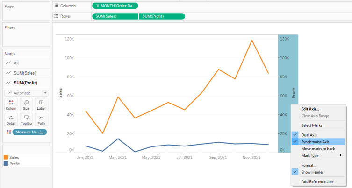Click the Rows shelf icon
The height and width of the screenshot is (188, 352).
[57, 16]
